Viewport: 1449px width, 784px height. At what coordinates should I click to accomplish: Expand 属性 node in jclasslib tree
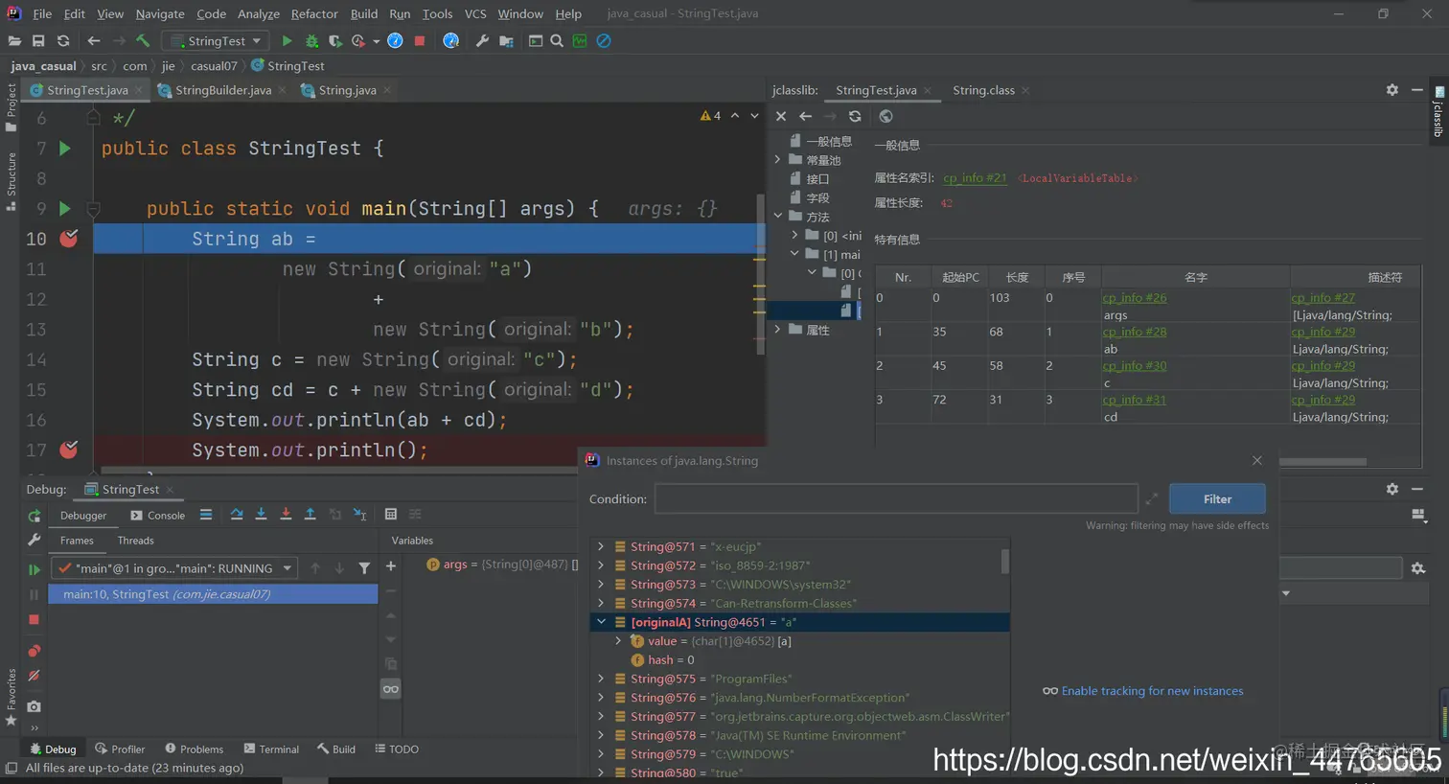(777, 330)
